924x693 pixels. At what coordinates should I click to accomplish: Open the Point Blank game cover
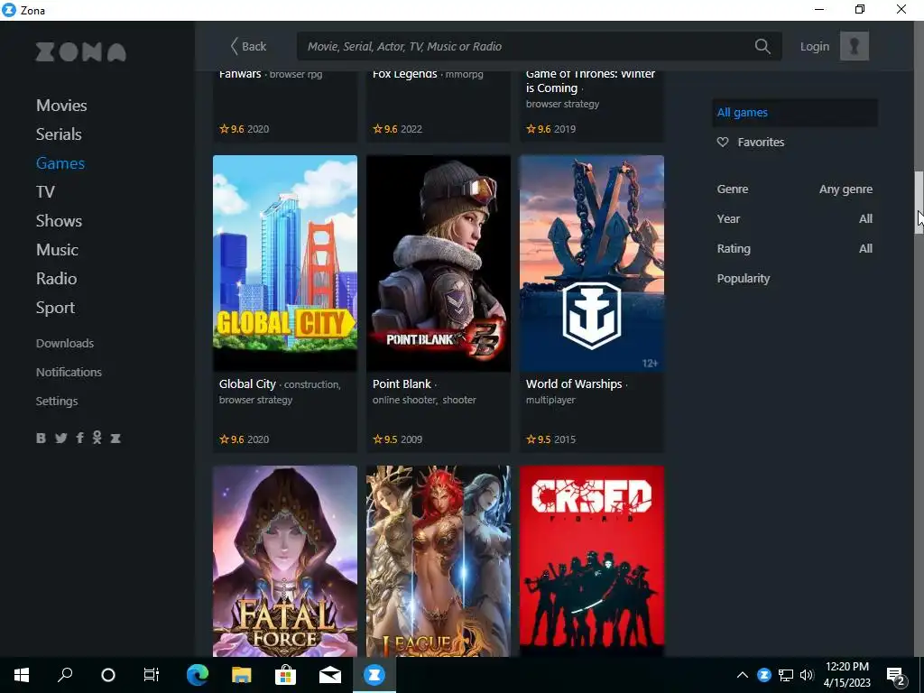click(x=439, y=263)
